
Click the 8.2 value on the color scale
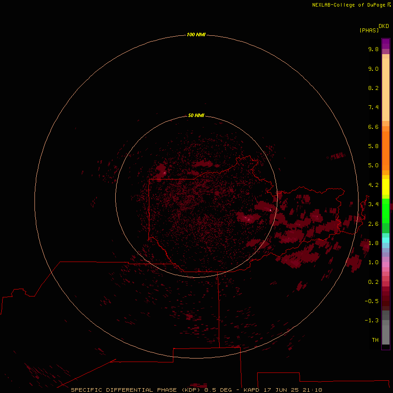tap(373, 88)
